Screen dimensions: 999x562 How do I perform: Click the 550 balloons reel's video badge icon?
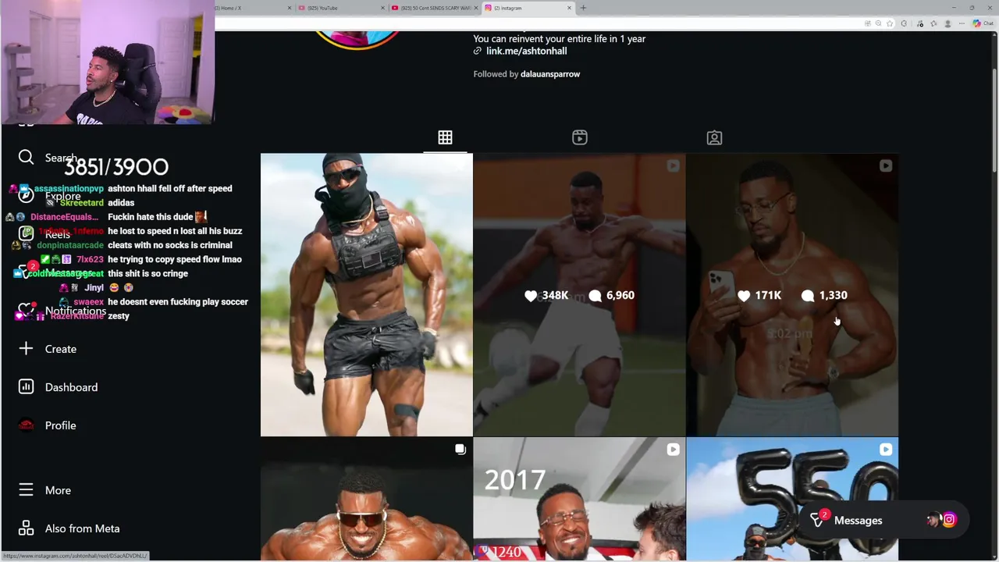(886, 450)
